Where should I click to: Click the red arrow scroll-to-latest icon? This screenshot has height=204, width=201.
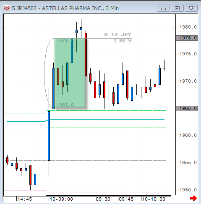point(193,198)
